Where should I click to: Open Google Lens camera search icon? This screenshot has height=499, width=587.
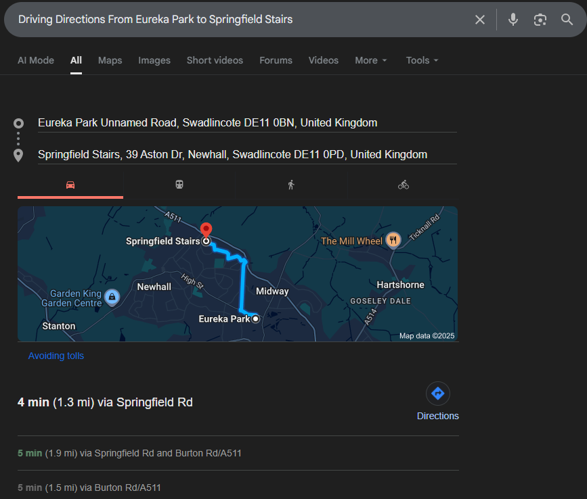point(540,20)
